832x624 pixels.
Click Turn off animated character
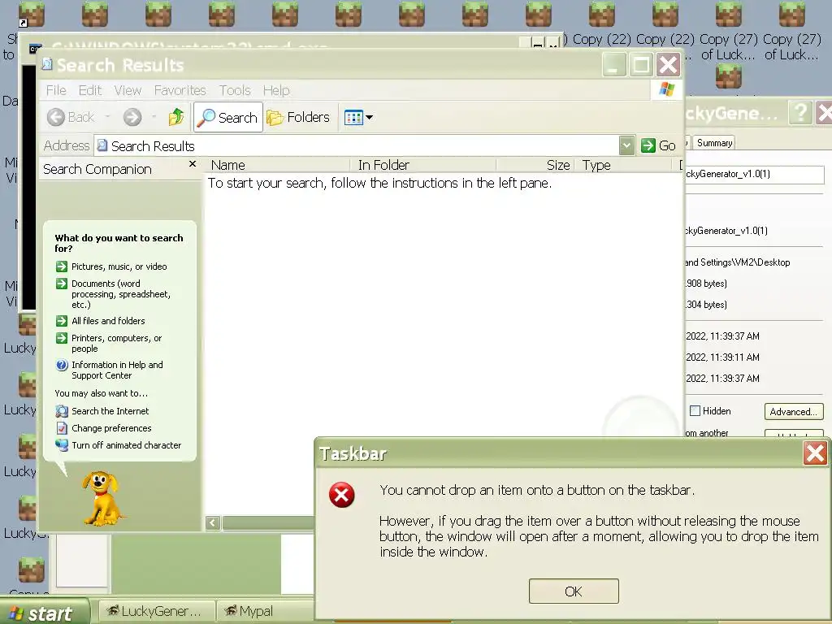(x=126, y=445)
